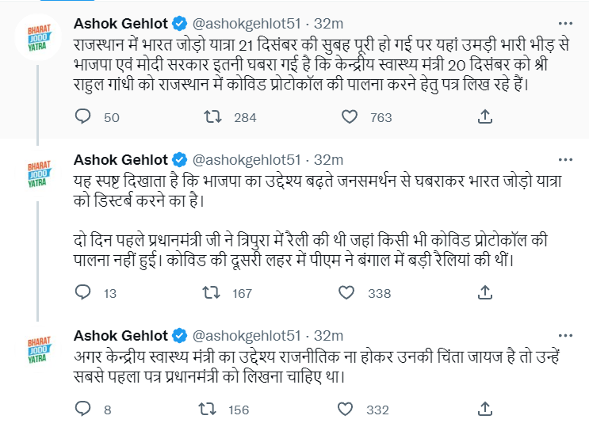Like the first tweet with 763 likes
This screenshot has width=589, height=427.
coord(350,117)
